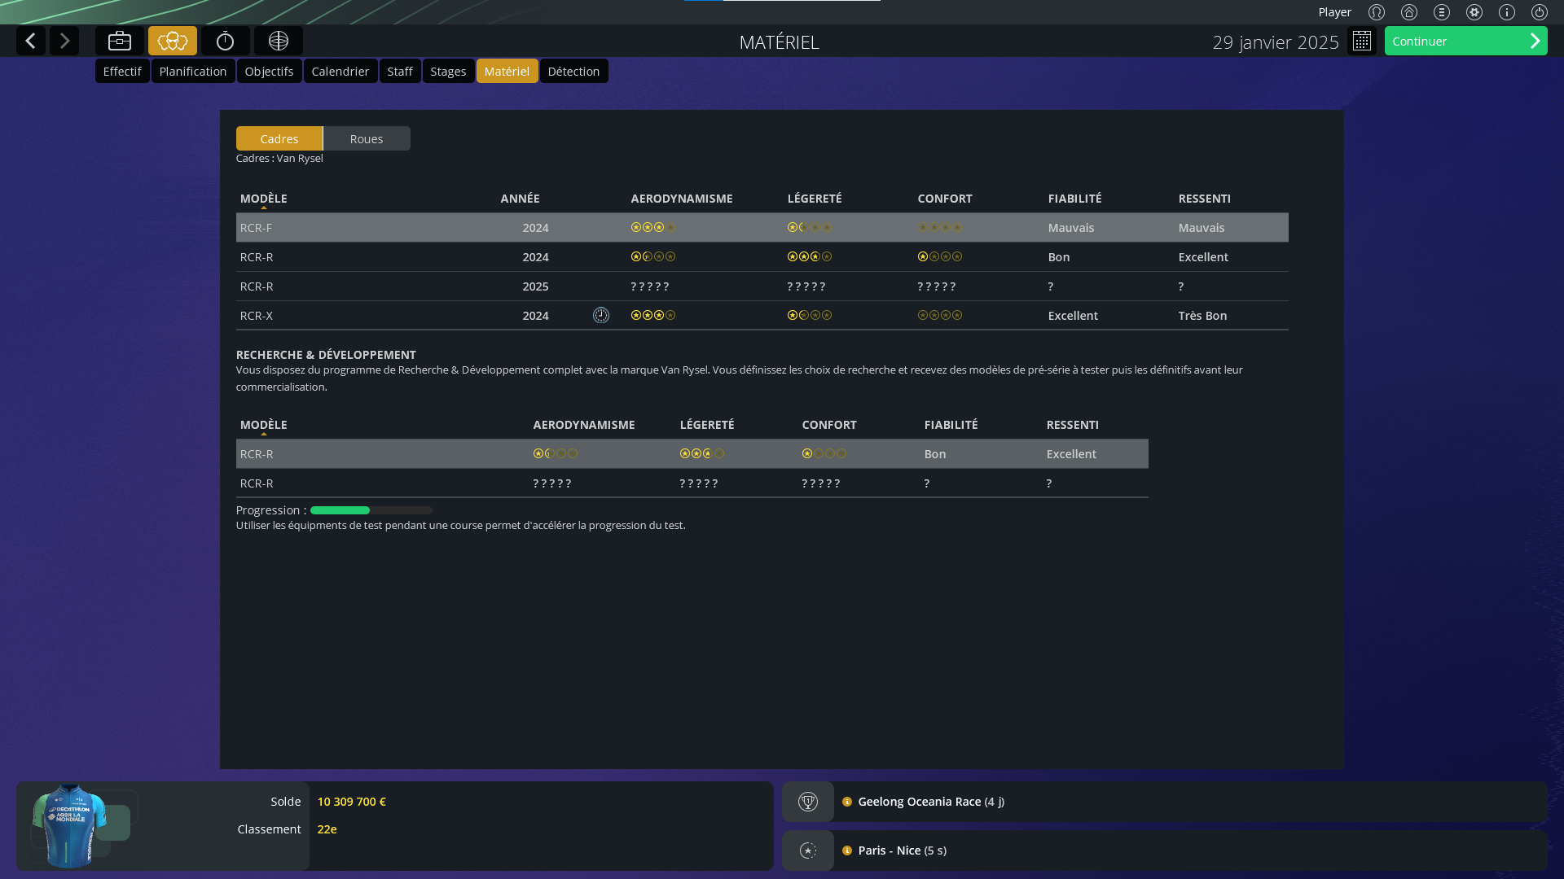Open the team jerseys icon
Viewport: 1564px width, 879px height.
[x=173, y=41]
